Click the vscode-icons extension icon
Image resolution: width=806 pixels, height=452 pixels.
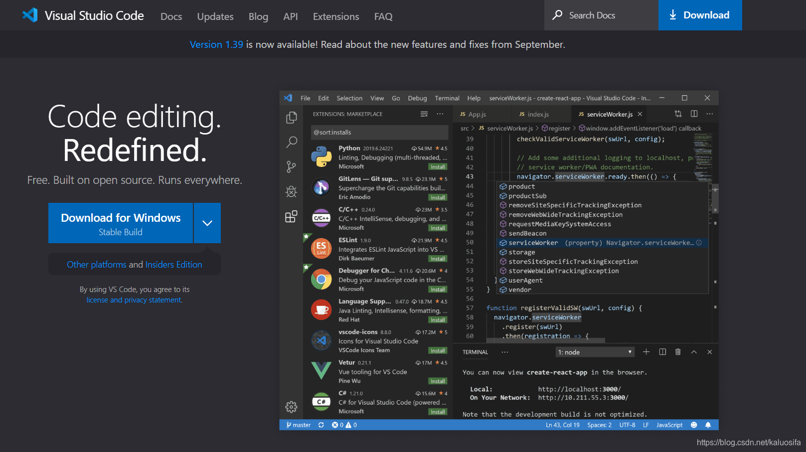(322, 340)
